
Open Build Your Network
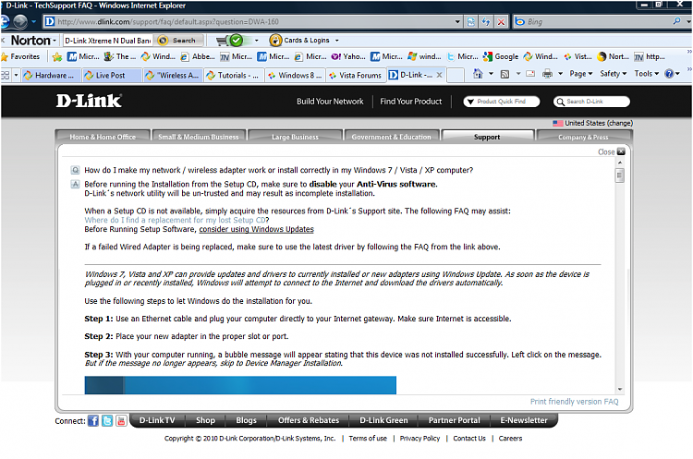pos(330,102)
